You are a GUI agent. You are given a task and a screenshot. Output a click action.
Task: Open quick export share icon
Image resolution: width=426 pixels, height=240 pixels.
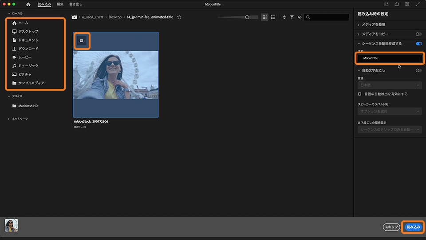(x=397, y=4)
